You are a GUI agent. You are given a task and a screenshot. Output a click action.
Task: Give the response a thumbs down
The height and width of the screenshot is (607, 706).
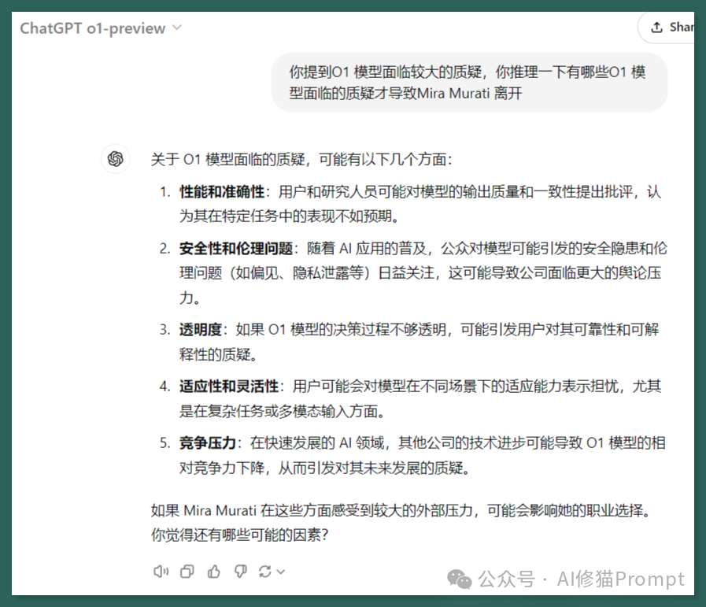(x=240, y=572)
